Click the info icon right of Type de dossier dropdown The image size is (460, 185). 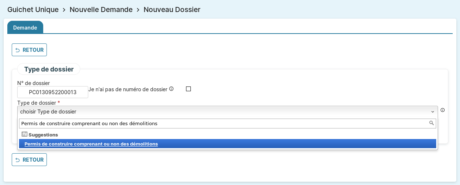click(x=442, y=110)
